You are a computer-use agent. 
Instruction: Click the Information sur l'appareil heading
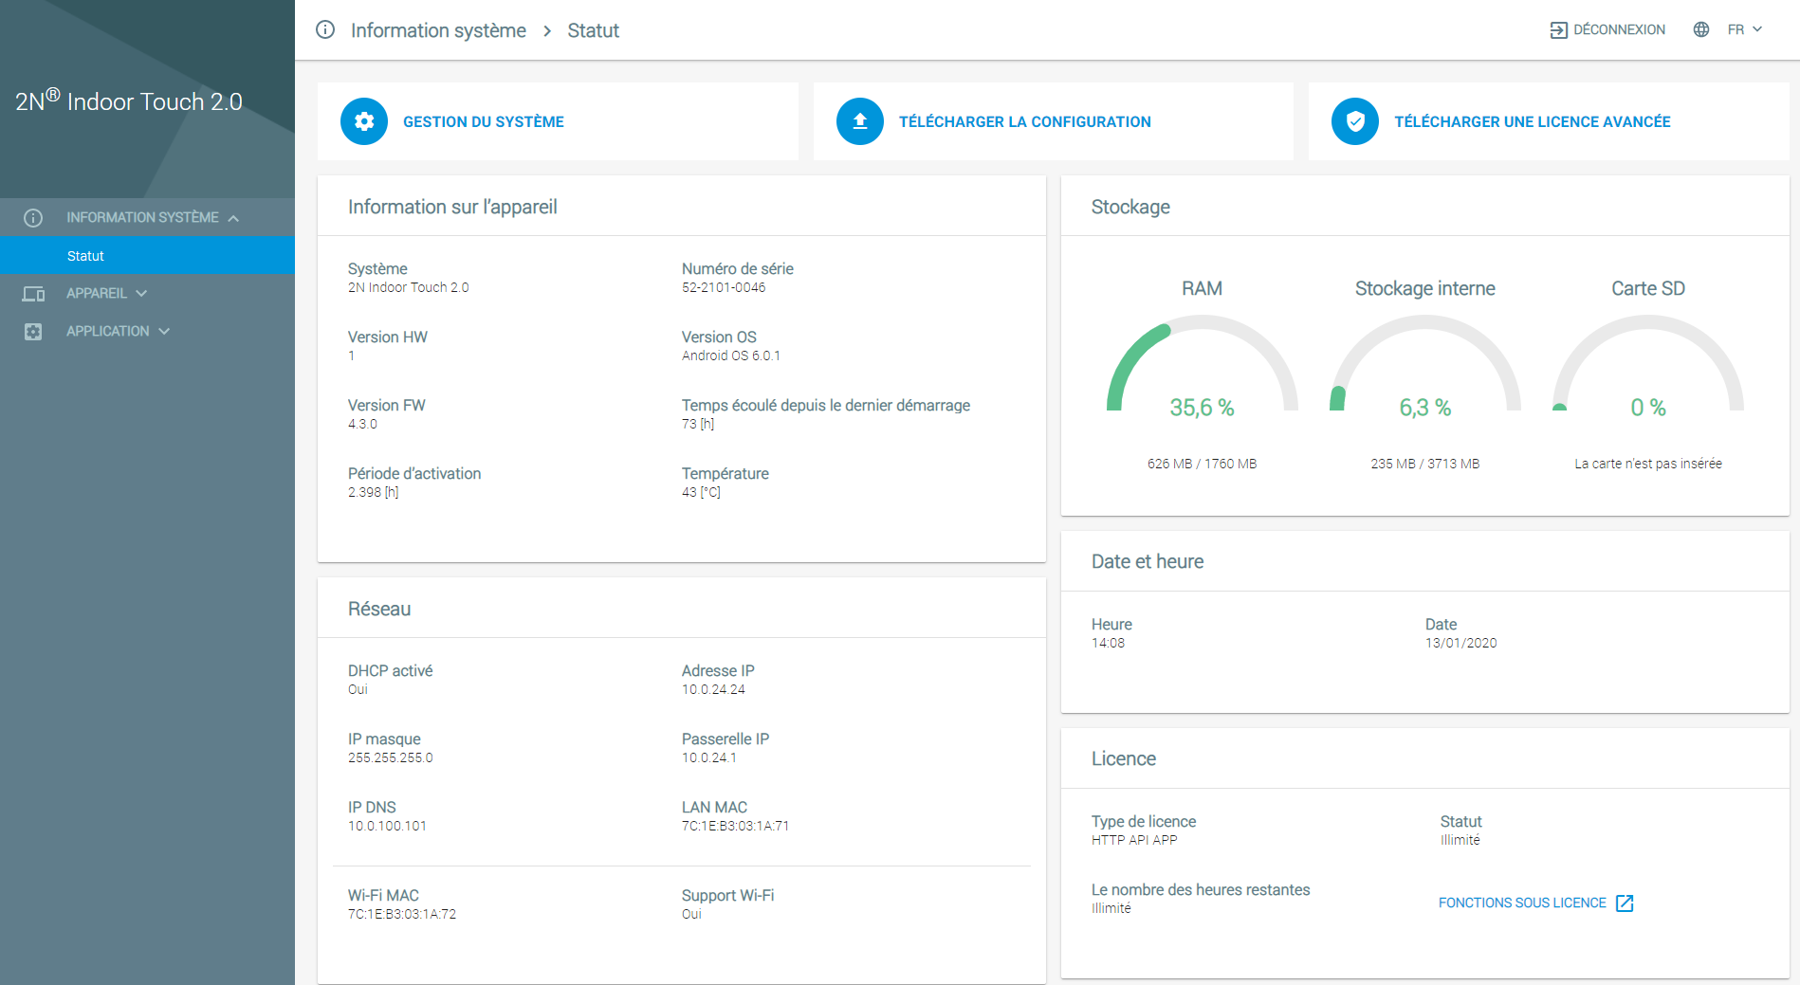coord(452,207)
